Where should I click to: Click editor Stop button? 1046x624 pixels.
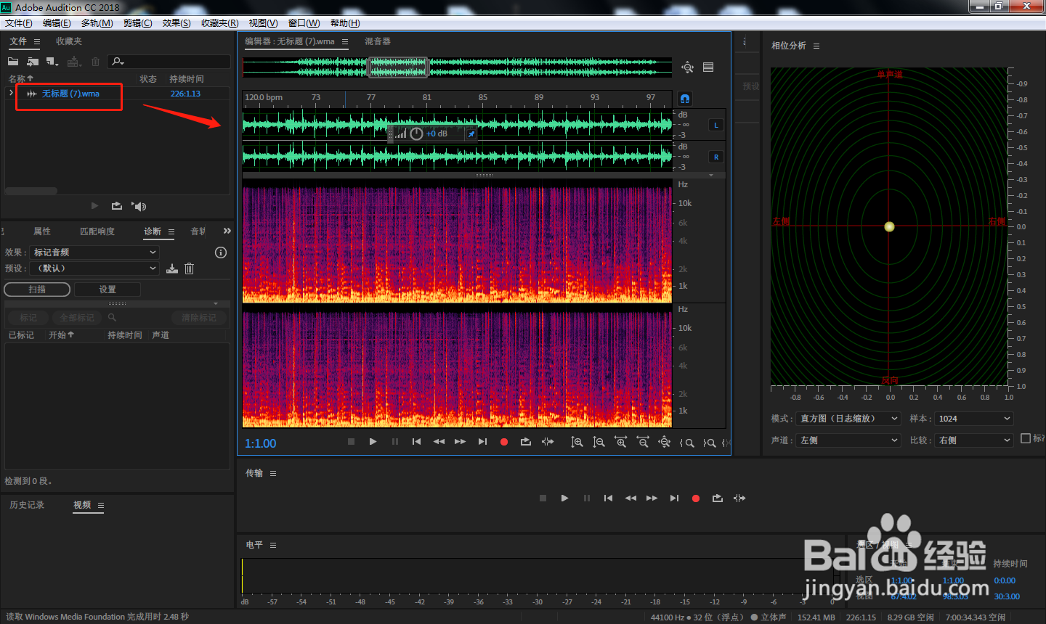tap(351, 441)
